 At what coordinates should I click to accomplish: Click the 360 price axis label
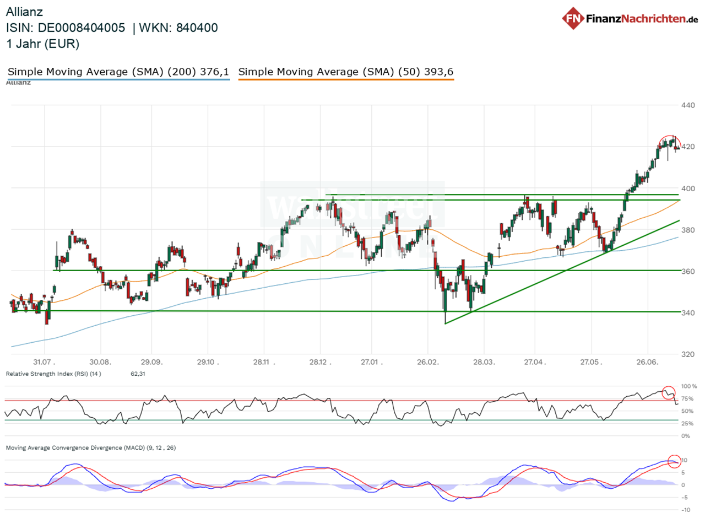pos(687,271)
